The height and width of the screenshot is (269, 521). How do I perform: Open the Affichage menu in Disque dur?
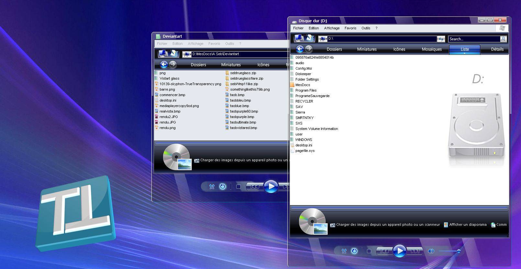(332, 28)
